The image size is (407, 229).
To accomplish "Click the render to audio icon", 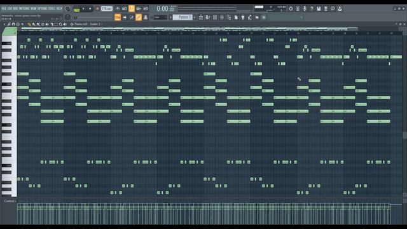I will coord(326,9).
